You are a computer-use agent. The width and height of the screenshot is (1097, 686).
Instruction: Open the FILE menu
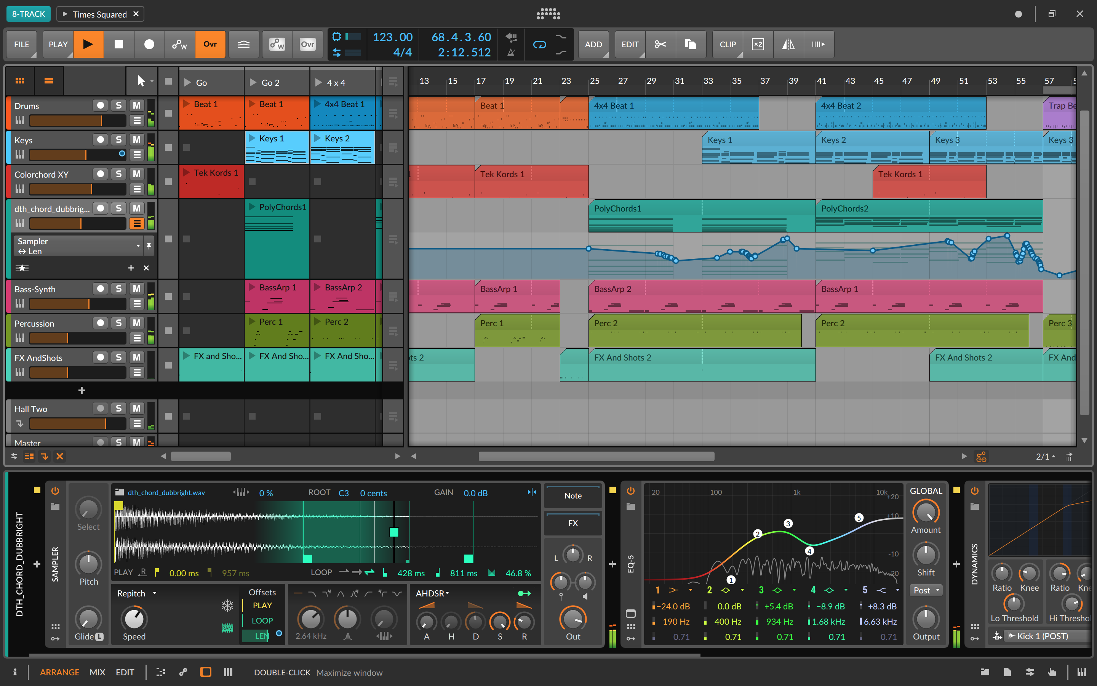pyautogui.click(x=21, y=44)
